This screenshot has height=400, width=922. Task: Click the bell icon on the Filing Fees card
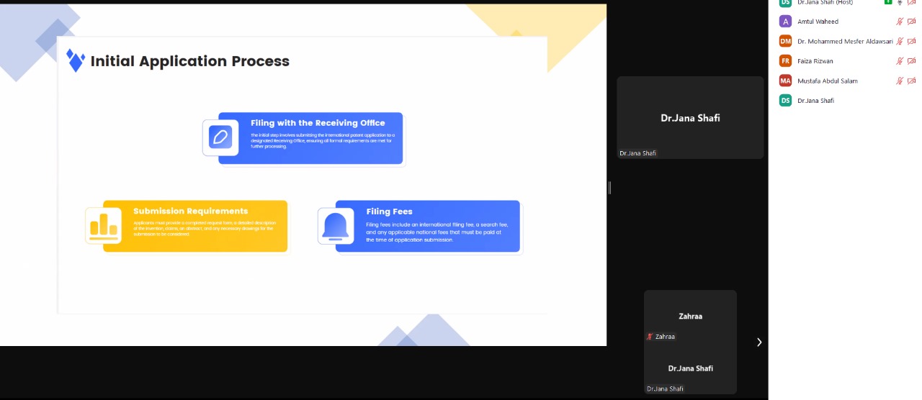pyautogui.click(x=336, y=227)
